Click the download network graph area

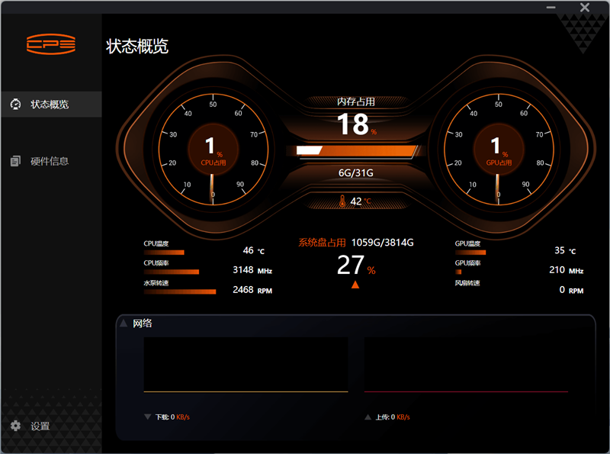coord(246,366)
